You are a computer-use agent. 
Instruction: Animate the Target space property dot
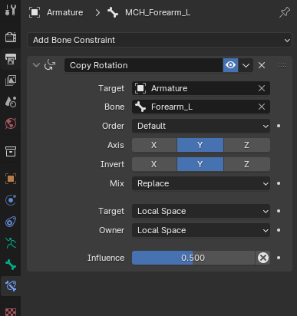(279, 211)
